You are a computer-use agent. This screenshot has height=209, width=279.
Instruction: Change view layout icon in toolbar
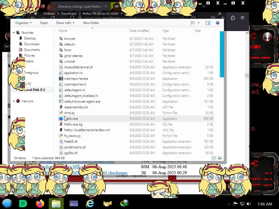(193, 23)
